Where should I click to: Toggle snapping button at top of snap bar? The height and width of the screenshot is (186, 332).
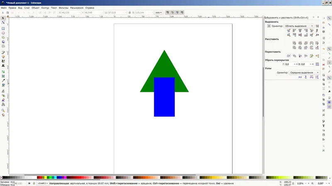(x=329, y=18)
